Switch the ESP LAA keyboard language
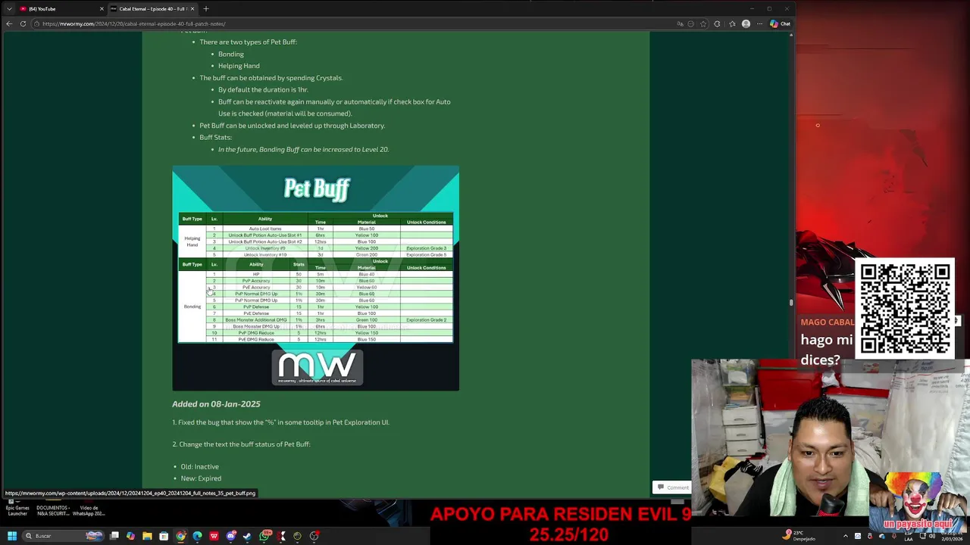Image resolution: width=970 pixels, height=545 pixels. coord(909,536)
